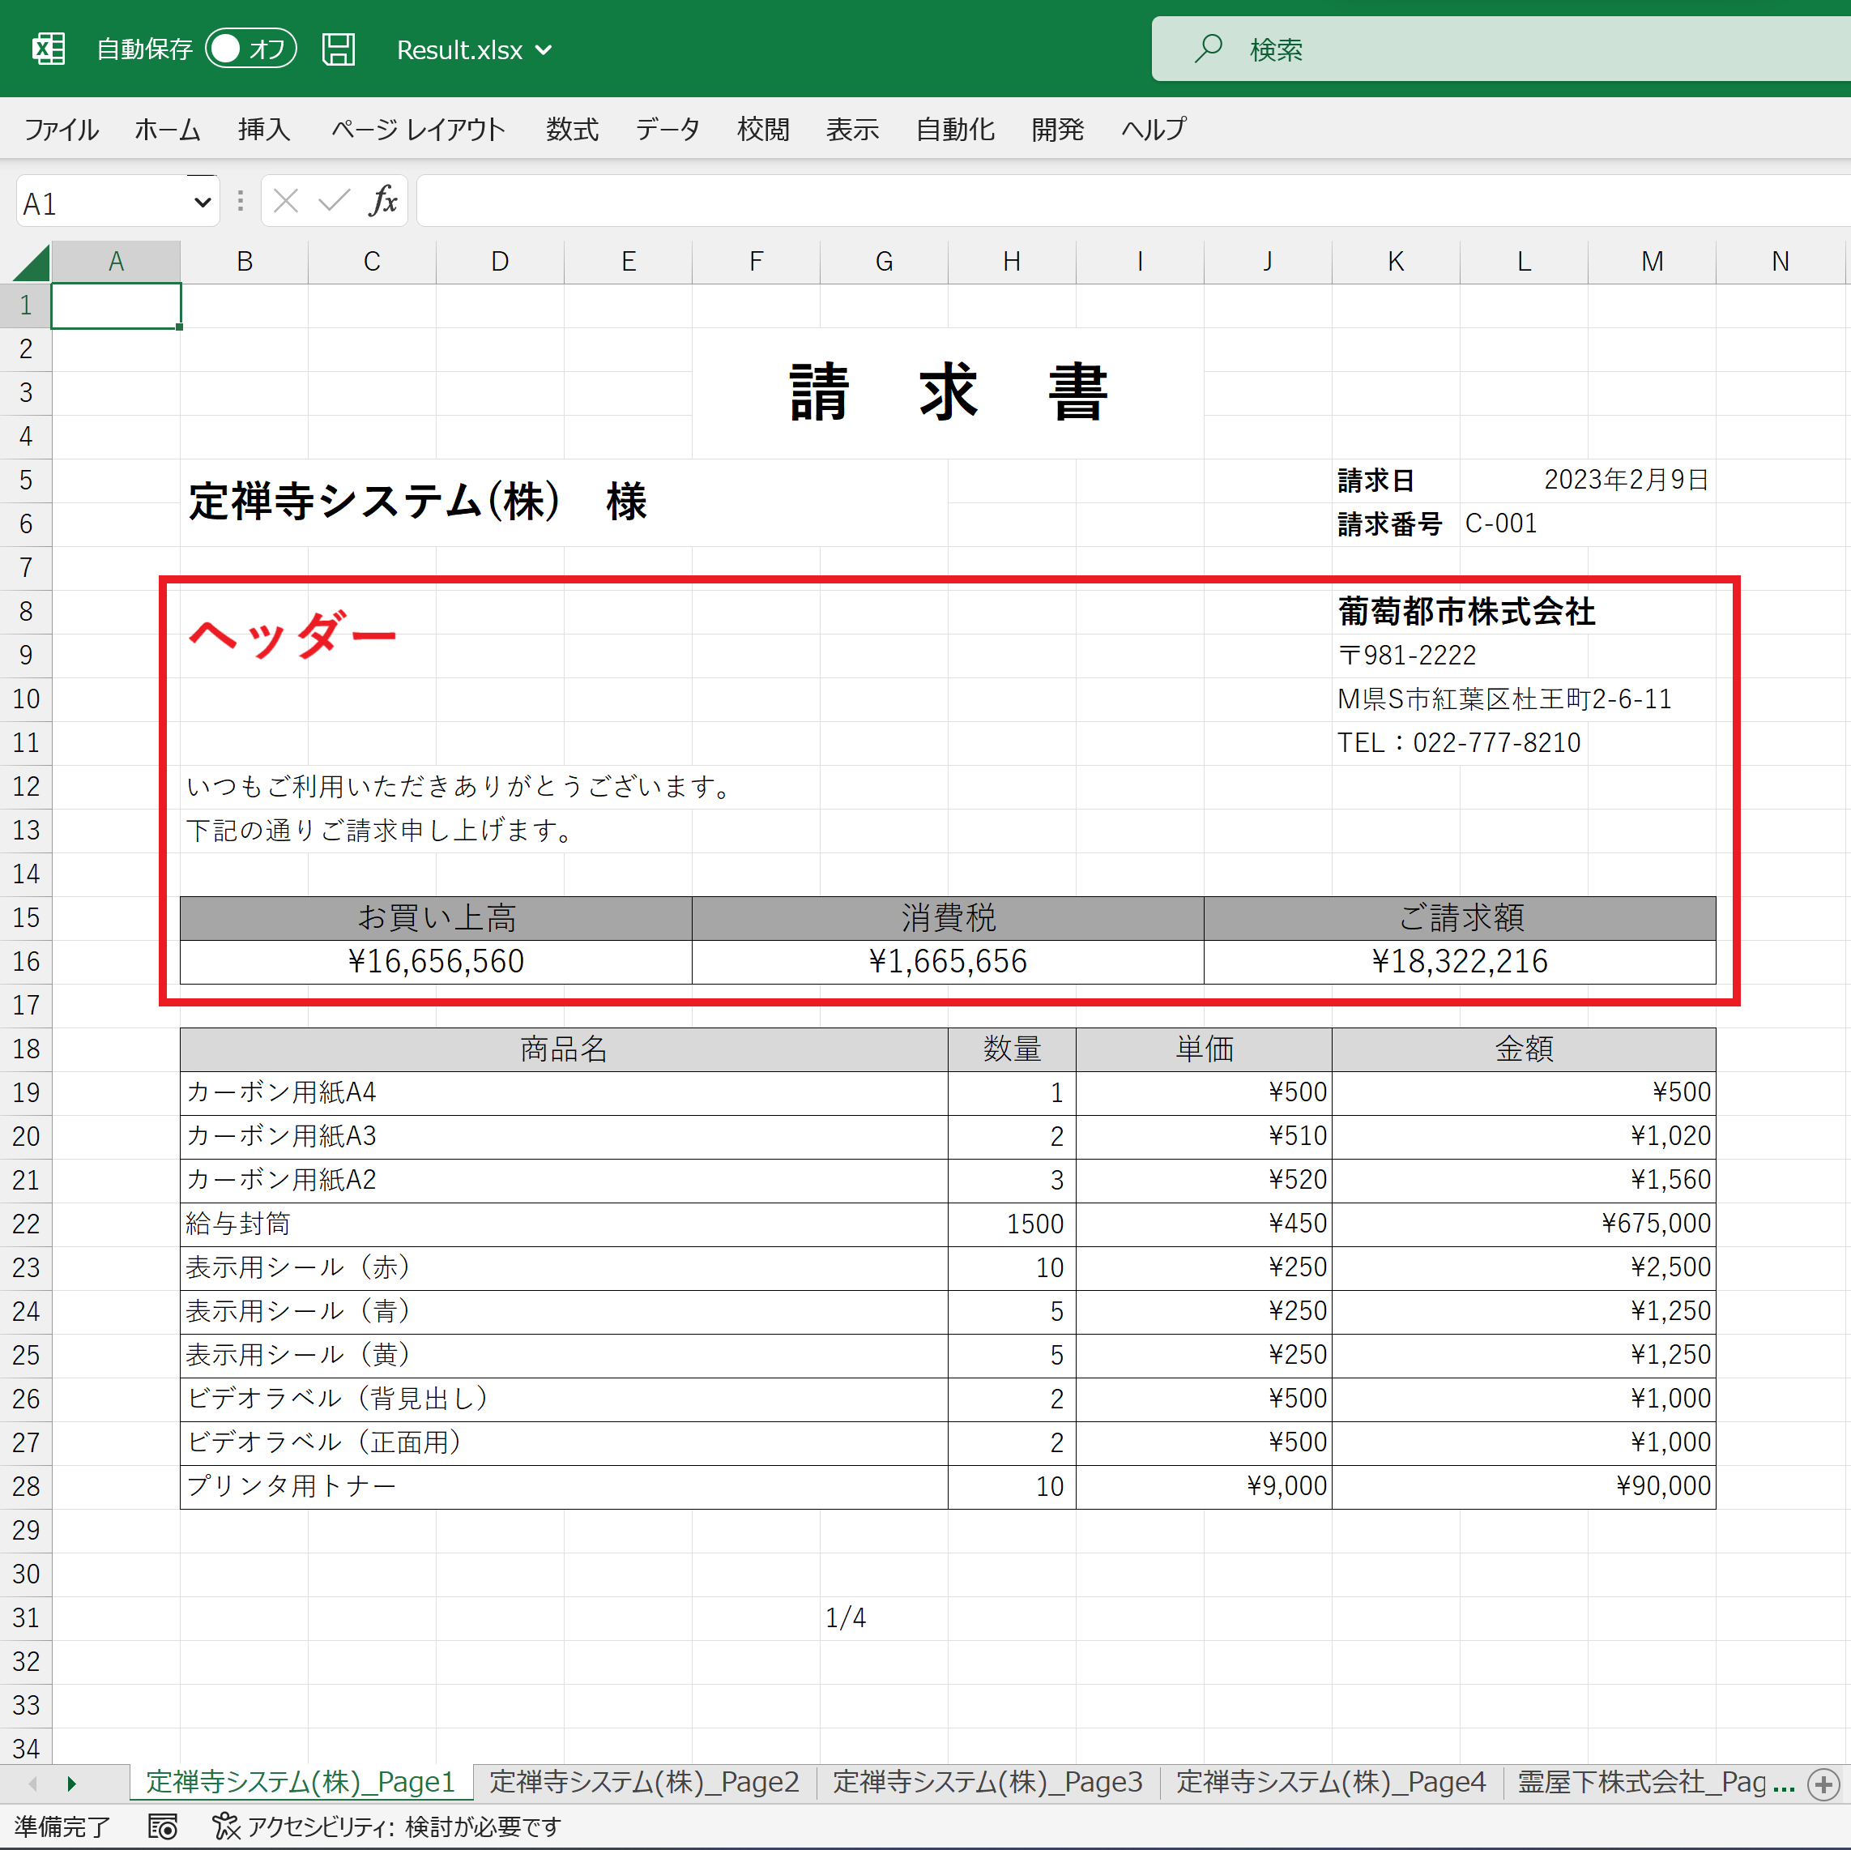Click the 請 求 書 title cell
Image resolution: width=1851 pixels, height=1850 pixels.
point(948,393)
